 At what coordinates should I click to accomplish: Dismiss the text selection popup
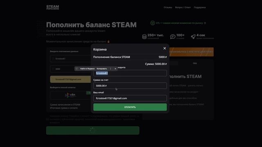click(115, 69)
